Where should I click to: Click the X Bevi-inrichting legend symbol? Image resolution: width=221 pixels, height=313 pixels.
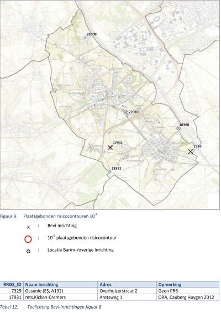(28, 227)
